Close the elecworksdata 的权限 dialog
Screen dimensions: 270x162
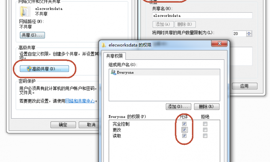[219, 44]
